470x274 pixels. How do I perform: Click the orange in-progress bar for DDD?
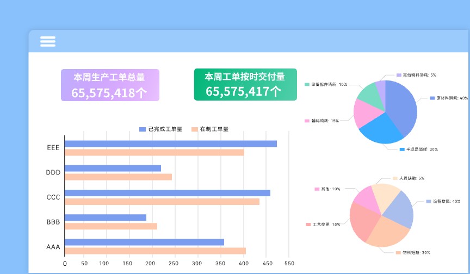pos(118,177)
